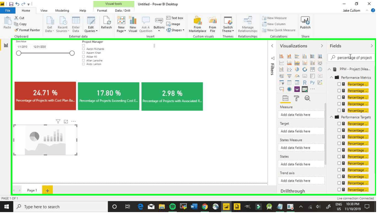Open the Edit Queries dropdown

[91, 25]
